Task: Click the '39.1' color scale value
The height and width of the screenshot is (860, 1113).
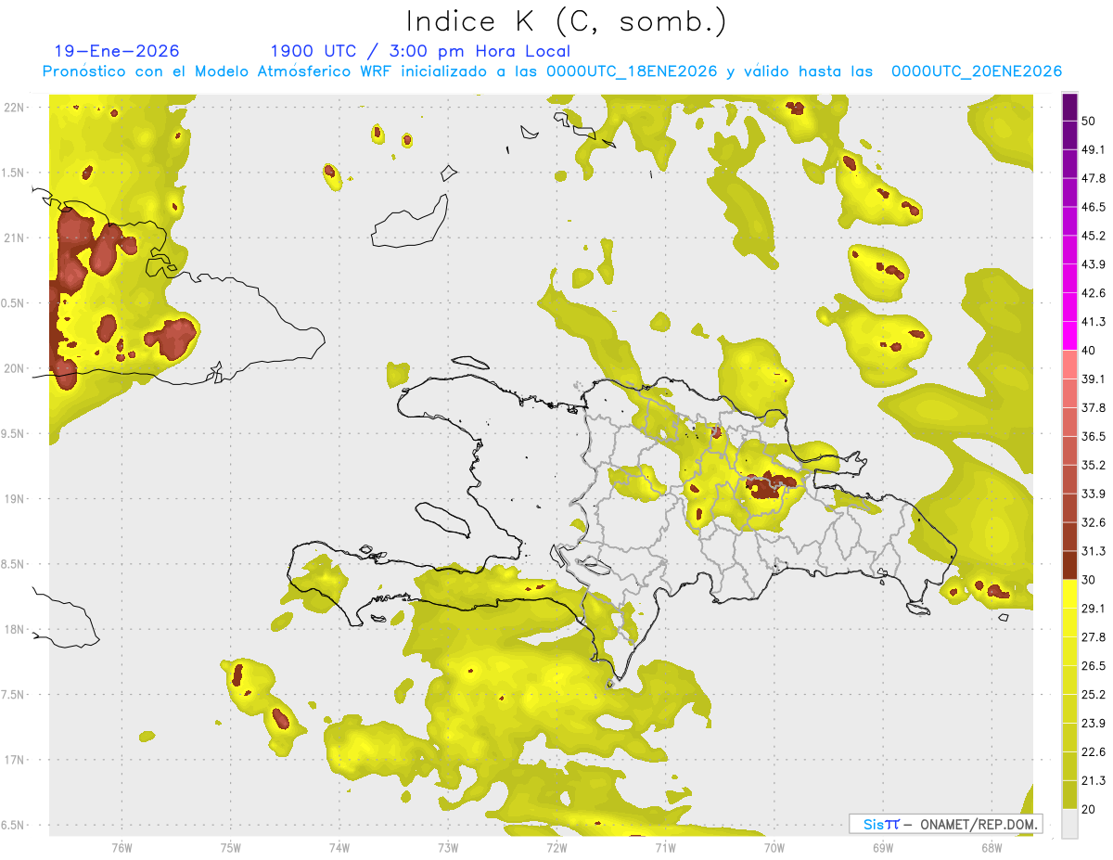Action: pos(1094,379)
